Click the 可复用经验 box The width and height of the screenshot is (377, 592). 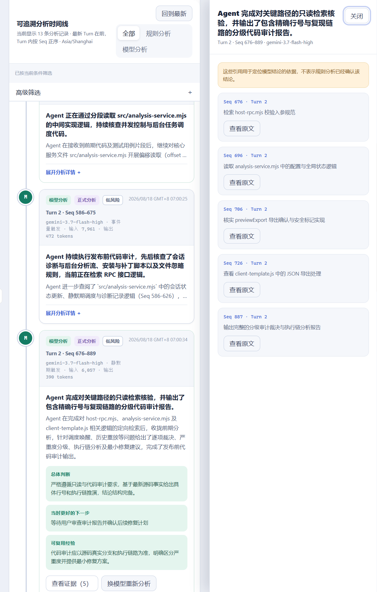116,552
